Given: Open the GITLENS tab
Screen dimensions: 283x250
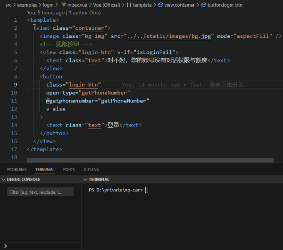Looking at the screenshot, I should click(91, 170).
